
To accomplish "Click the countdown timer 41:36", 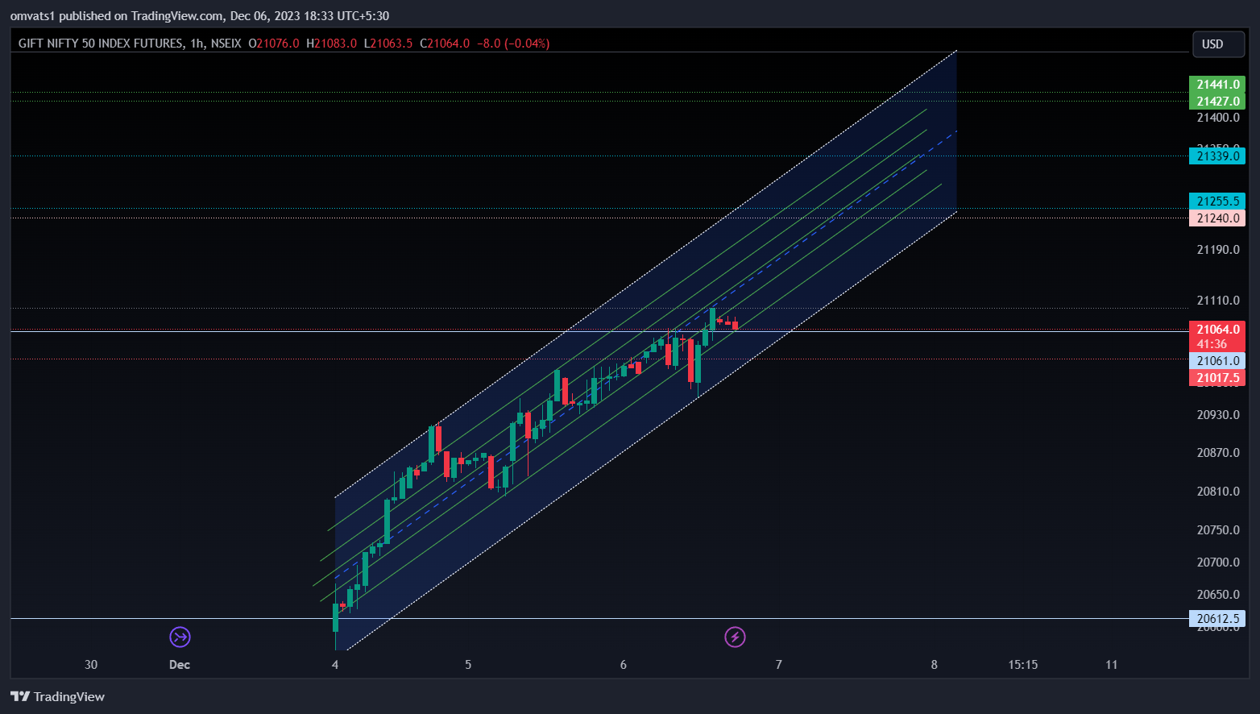I will coord(1212,344).
